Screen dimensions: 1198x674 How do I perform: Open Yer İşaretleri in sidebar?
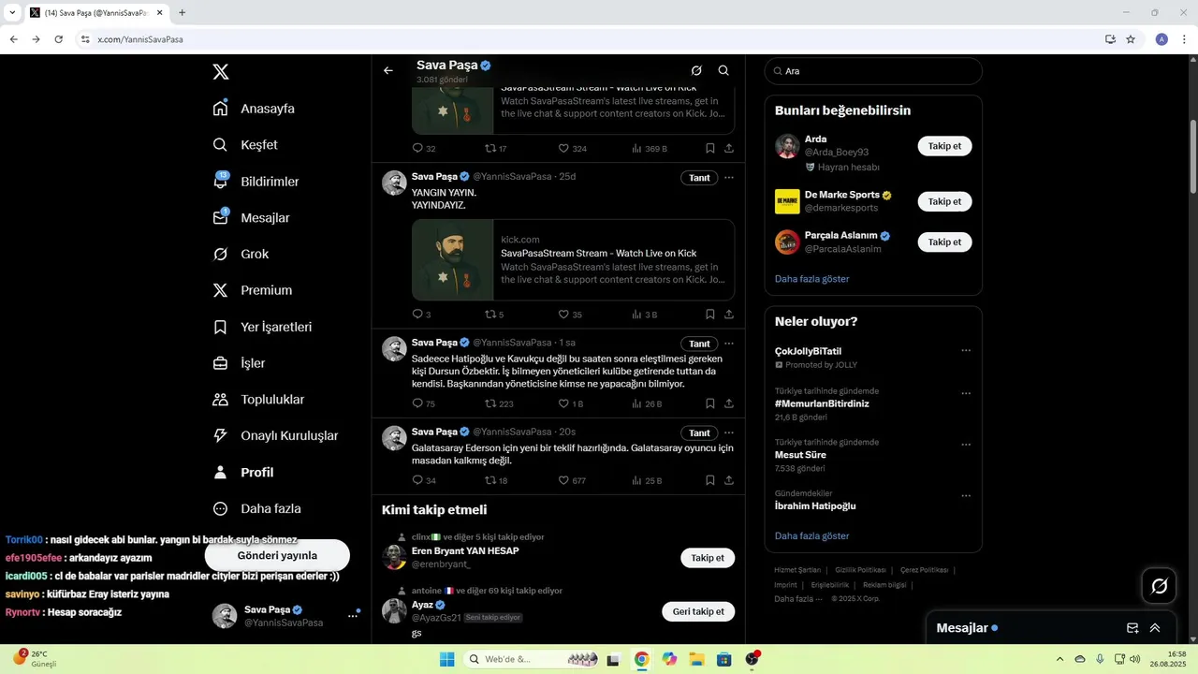point(262,327)
